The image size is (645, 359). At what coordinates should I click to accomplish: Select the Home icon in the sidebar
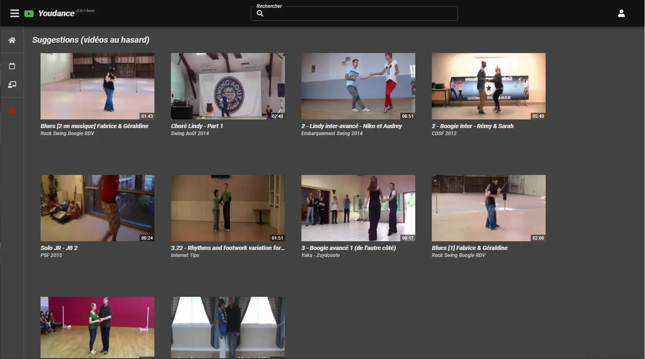(x=12, y=40)
